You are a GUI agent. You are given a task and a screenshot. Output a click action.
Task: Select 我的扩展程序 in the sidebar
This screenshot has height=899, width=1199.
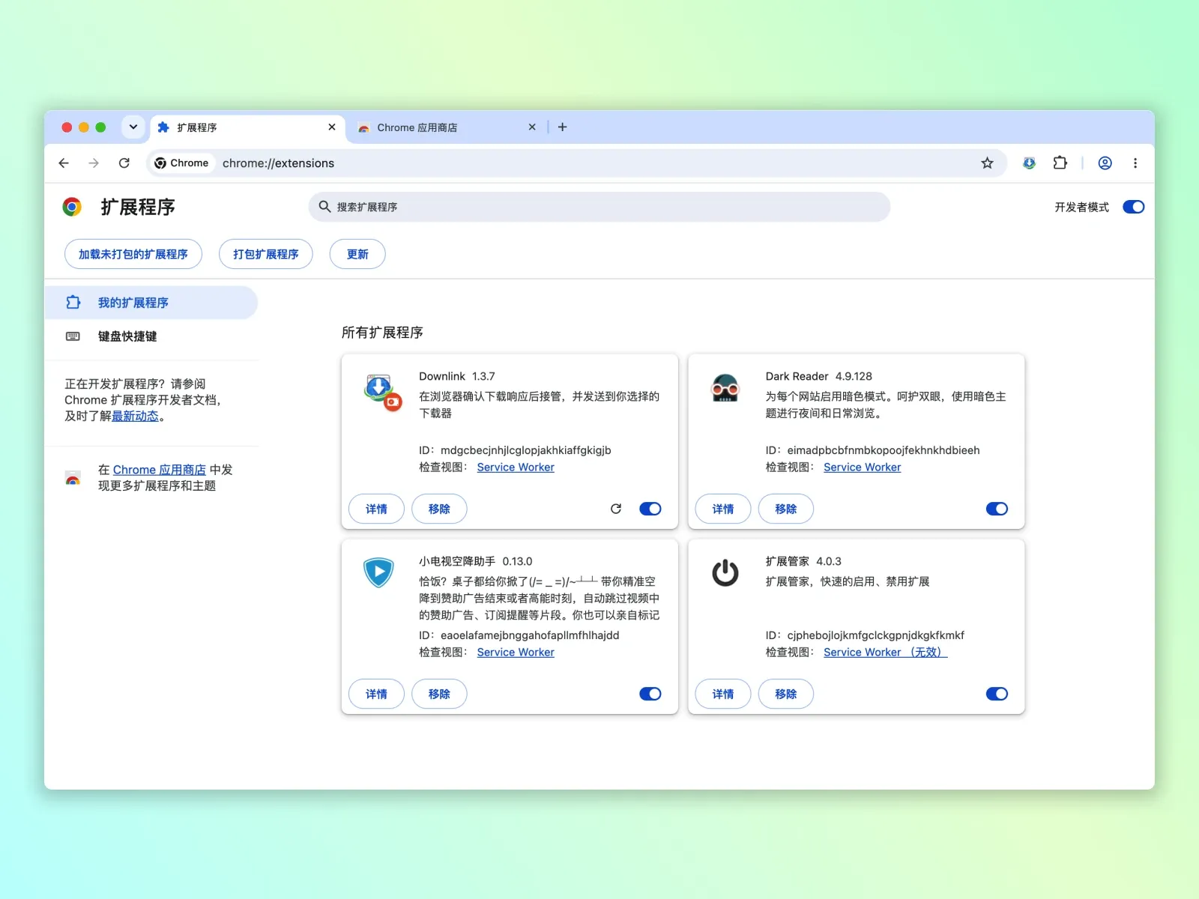click(x=151, y=303)
